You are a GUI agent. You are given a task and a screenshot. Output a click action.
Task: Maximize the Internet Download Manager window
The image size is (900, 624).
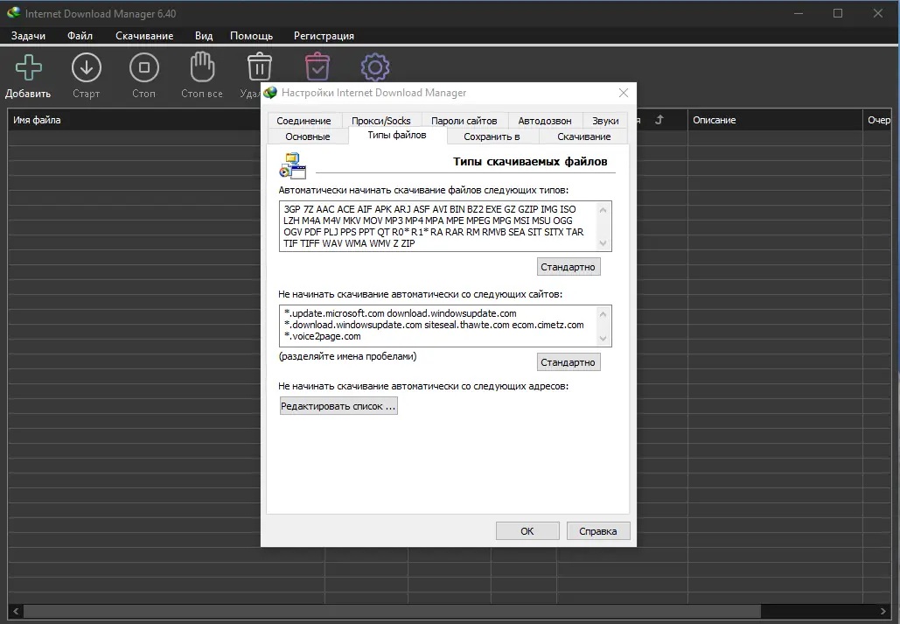coord(838,13)
